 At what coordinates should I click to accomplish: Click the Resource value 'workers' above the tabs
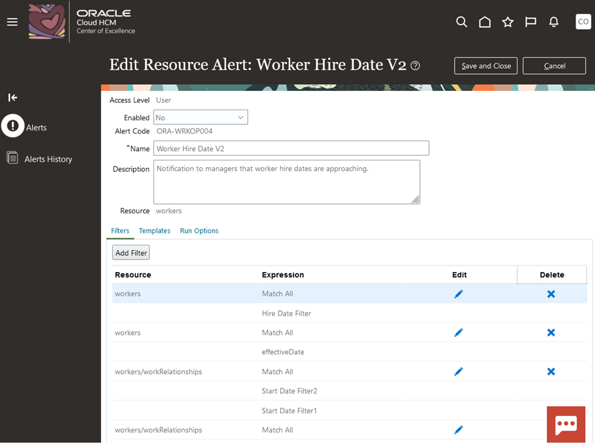(169, 211)
